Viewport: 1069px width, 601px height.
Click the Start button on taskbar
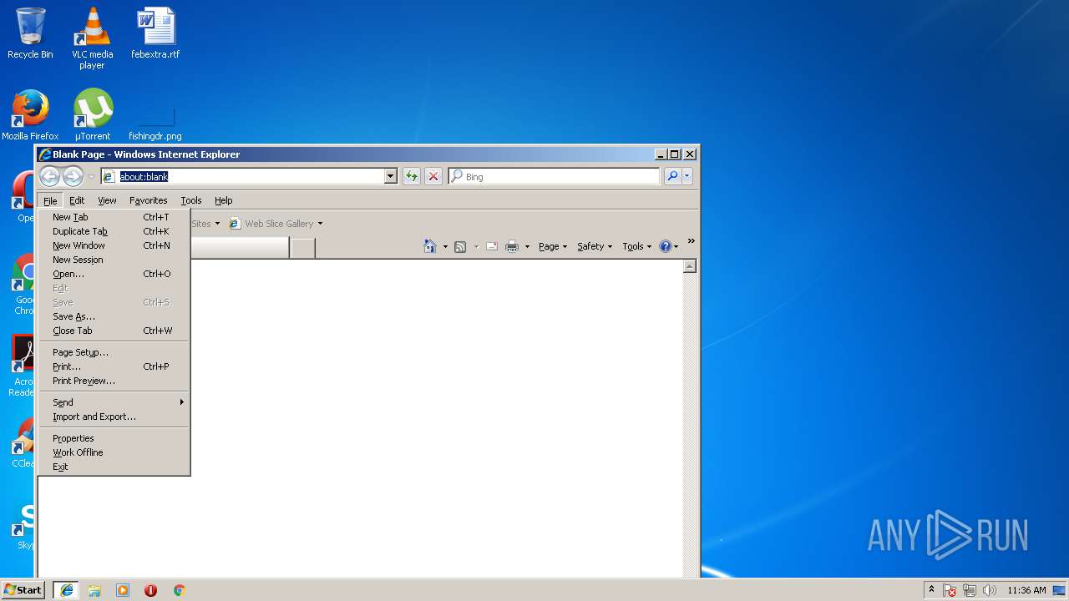23,590
